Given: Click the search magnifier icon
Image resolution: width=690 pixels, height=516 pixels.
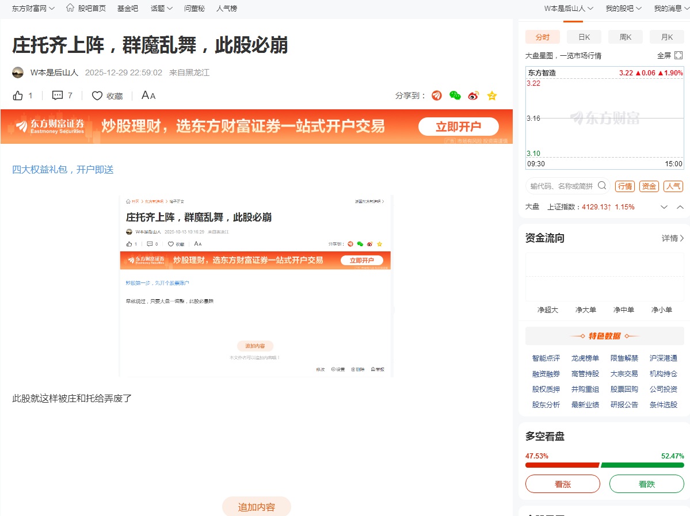Looking at the screenshot, I should tap(602, 186).
